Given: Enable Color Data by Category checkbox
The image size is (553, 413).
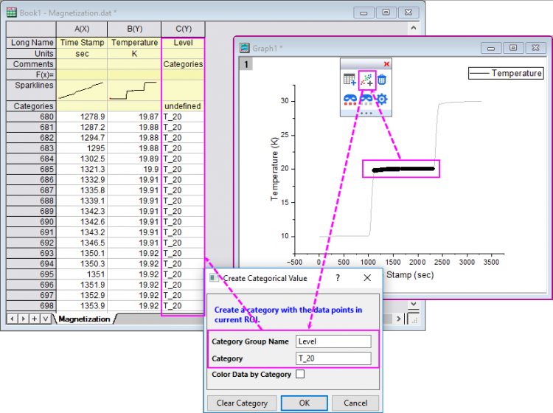Looking at the screenshot, I should pyautogui.click(x=300, y=375).
